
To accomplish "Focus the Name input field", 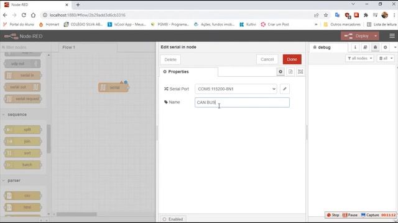I will click(x=242, y=102).
